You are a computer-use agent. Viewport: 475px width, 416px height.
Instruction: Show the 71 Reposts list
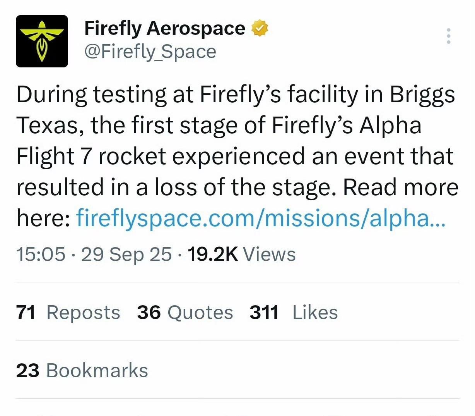(68, 312)
